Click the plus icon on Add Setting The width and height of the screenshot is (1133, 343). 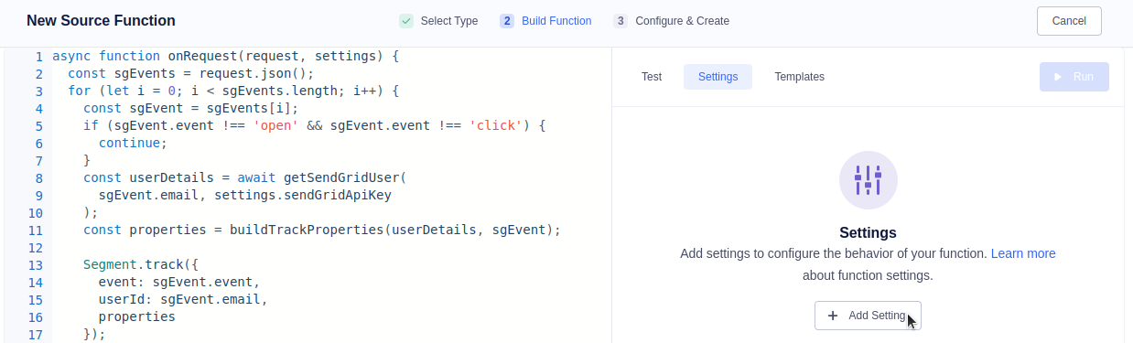click(x=833, y=316)
